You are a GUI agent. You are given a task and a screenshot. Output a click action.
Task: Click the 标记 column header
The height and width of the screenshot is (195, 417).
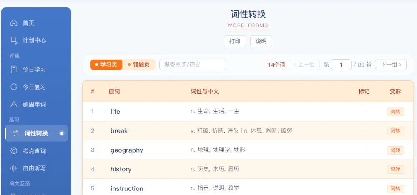(364, 92)
